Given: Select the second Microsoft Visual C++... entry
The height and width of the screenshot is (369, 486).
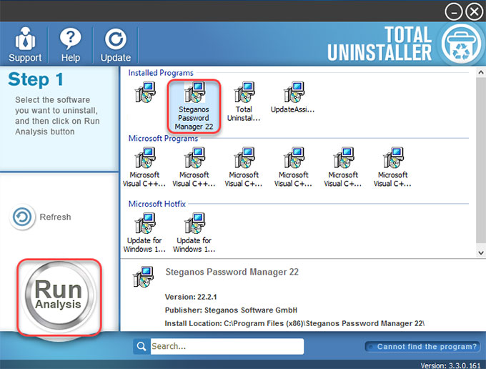Looking at the screenshot, I should 194,167.
